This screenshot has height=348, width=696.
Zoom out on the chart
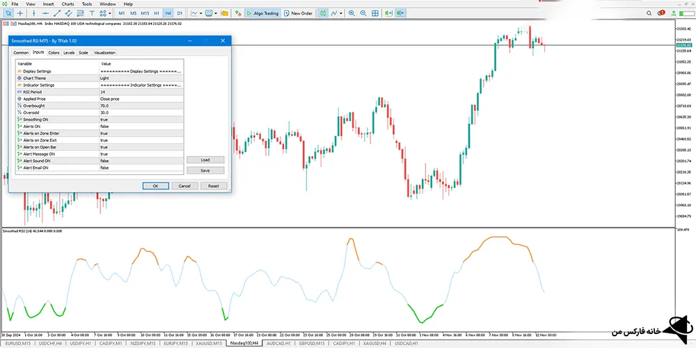[363, 13]
